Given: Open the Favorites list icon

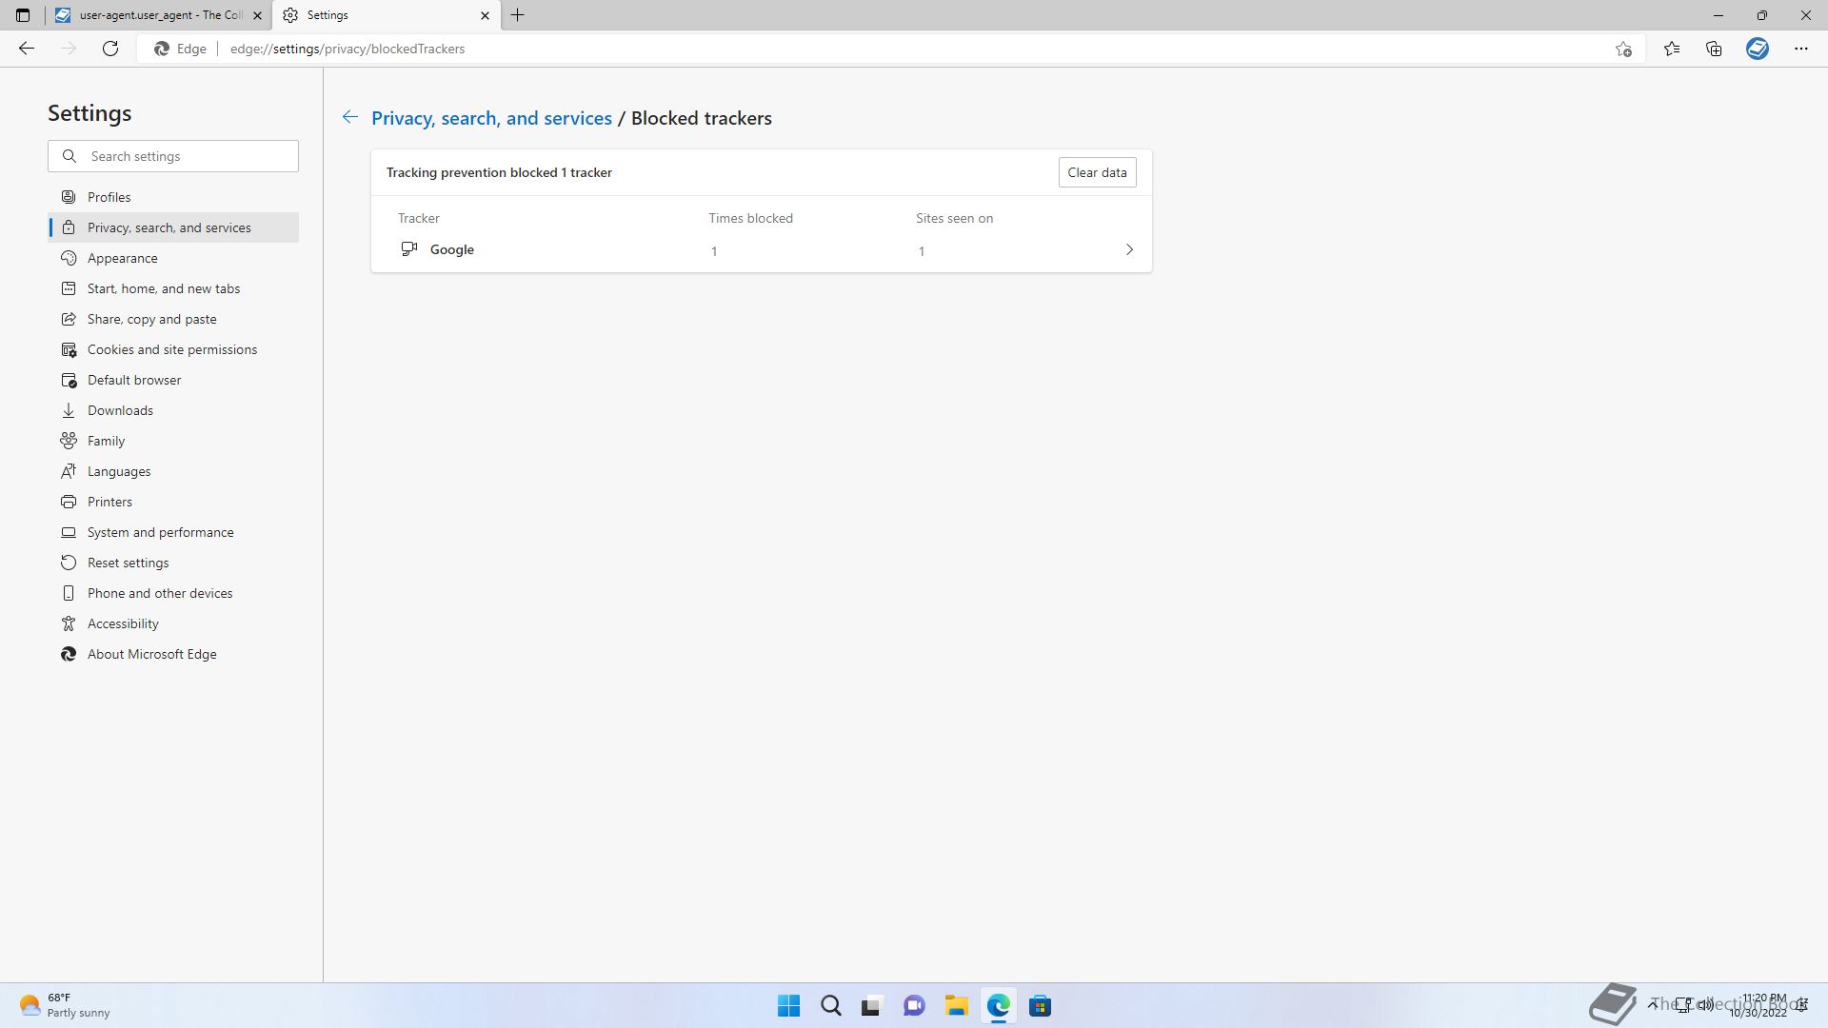Looking at the screenshot, I should tap(1672, 49).
